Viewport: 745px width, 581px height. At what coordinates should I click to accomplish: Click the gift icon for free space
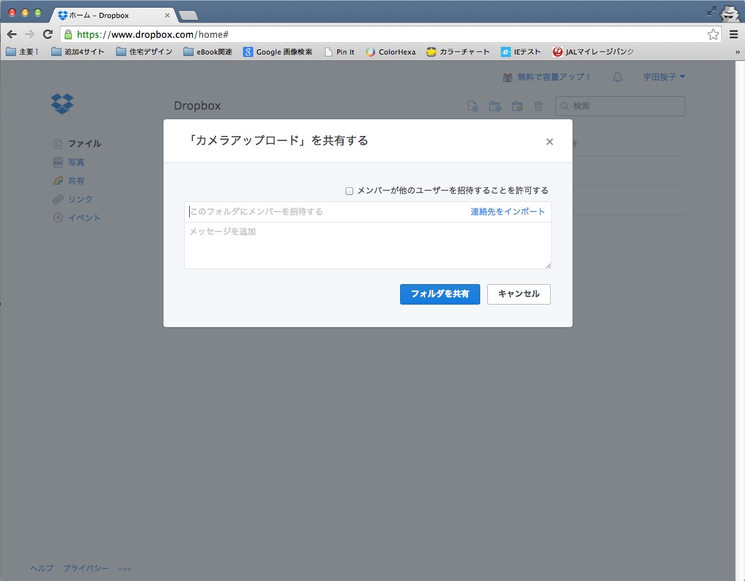coord(507,78)
